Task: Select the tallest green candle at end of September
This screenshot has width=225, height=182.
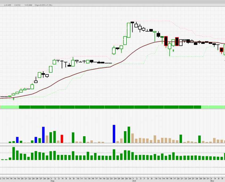Action: 129,30
